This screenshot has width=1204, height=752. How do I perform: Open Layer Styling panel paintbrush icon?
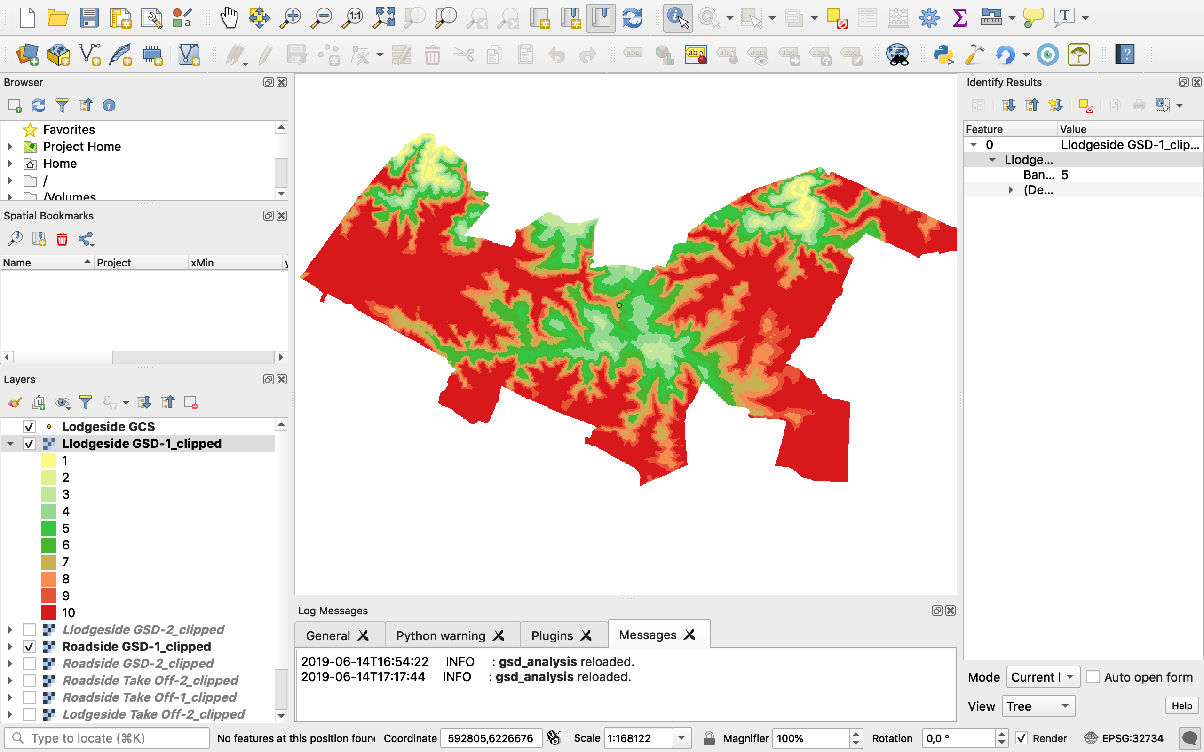[x=15, y=402]
